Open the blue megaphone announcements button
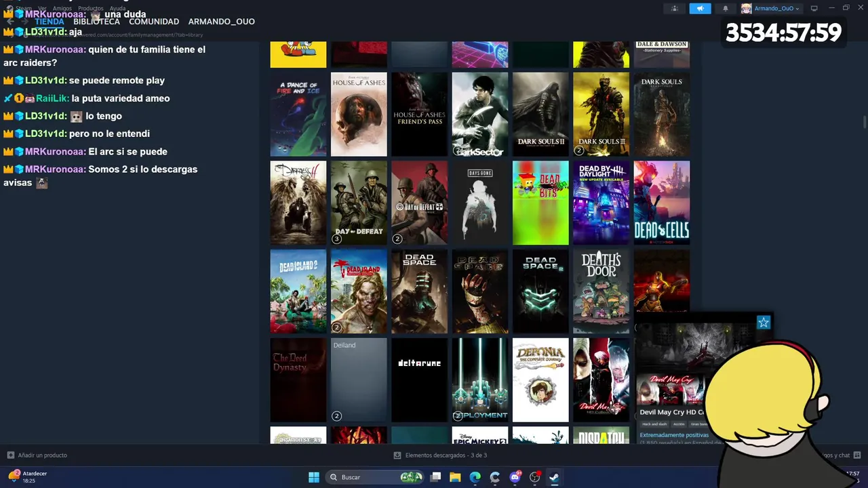Screen dimensions: 868x488 700,8
